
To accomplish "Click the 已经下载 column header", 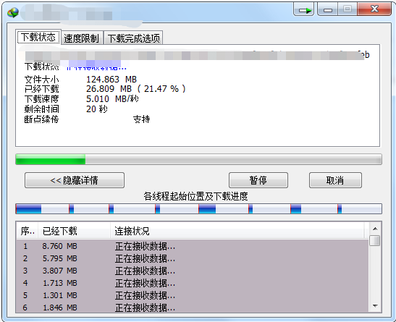I will coord(74,231).
